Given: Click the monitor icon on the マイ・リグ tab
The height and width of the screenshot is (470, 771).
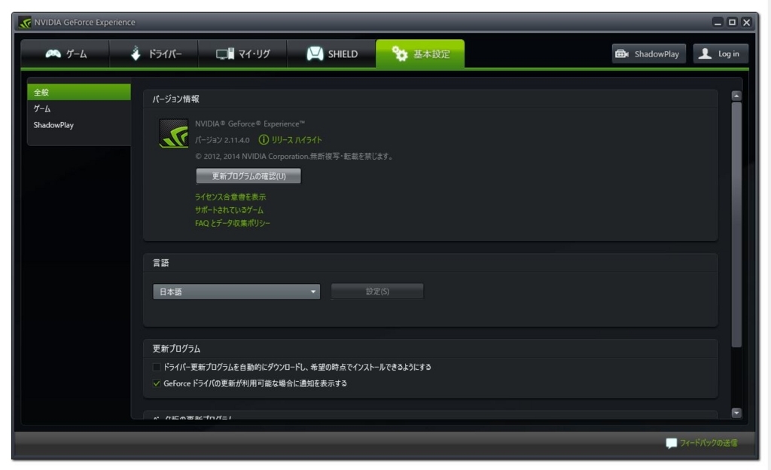Looking at the screenshot, I should point(224,54).
